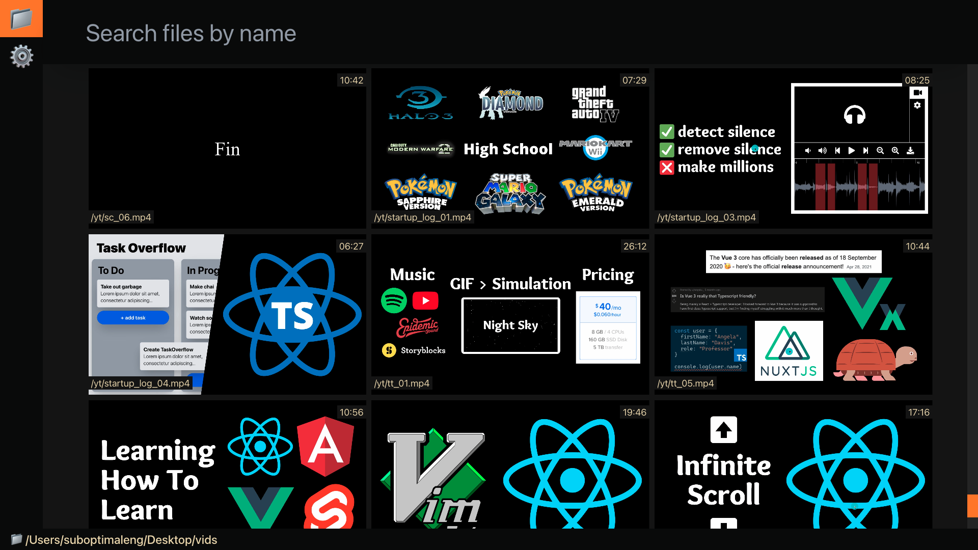
Task: Click the /yt/startup_log_01.mp4 file name label
Action: [423, 217]
